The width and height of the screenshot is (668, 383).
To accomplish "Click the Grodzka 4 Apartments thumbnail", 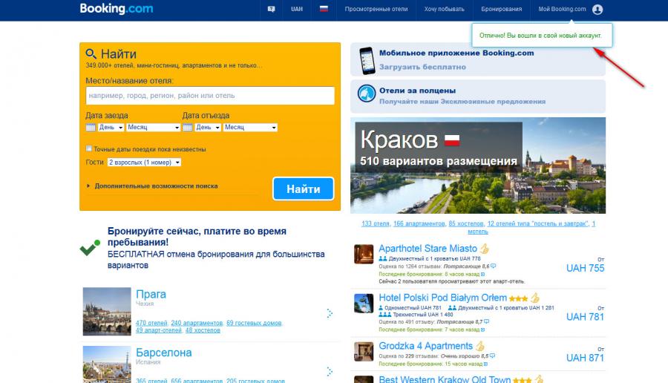I will pyautogui.click(x=364, y=352).
